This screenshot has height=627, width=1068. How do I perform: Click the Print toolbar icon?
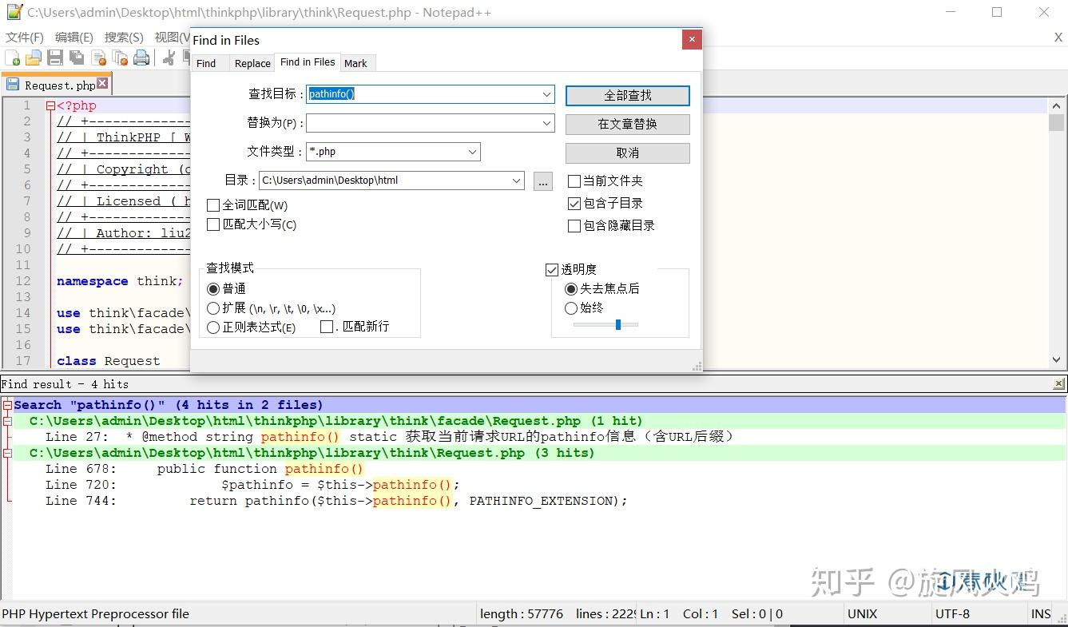point(141,58)
